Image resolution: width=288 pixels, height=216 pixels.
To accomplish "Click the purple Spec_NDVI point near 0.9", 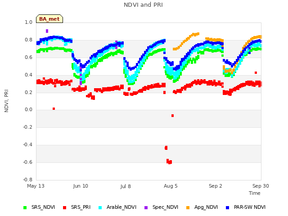I will point(47,31).
